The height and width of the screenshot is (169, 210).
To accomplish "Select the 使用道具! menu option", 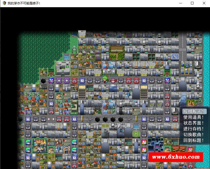I will [193, 117].
